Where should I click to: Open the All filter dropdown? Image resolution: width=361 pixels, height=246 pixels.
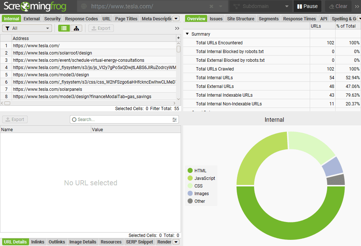pyautogui.click(x=27, y=28)
